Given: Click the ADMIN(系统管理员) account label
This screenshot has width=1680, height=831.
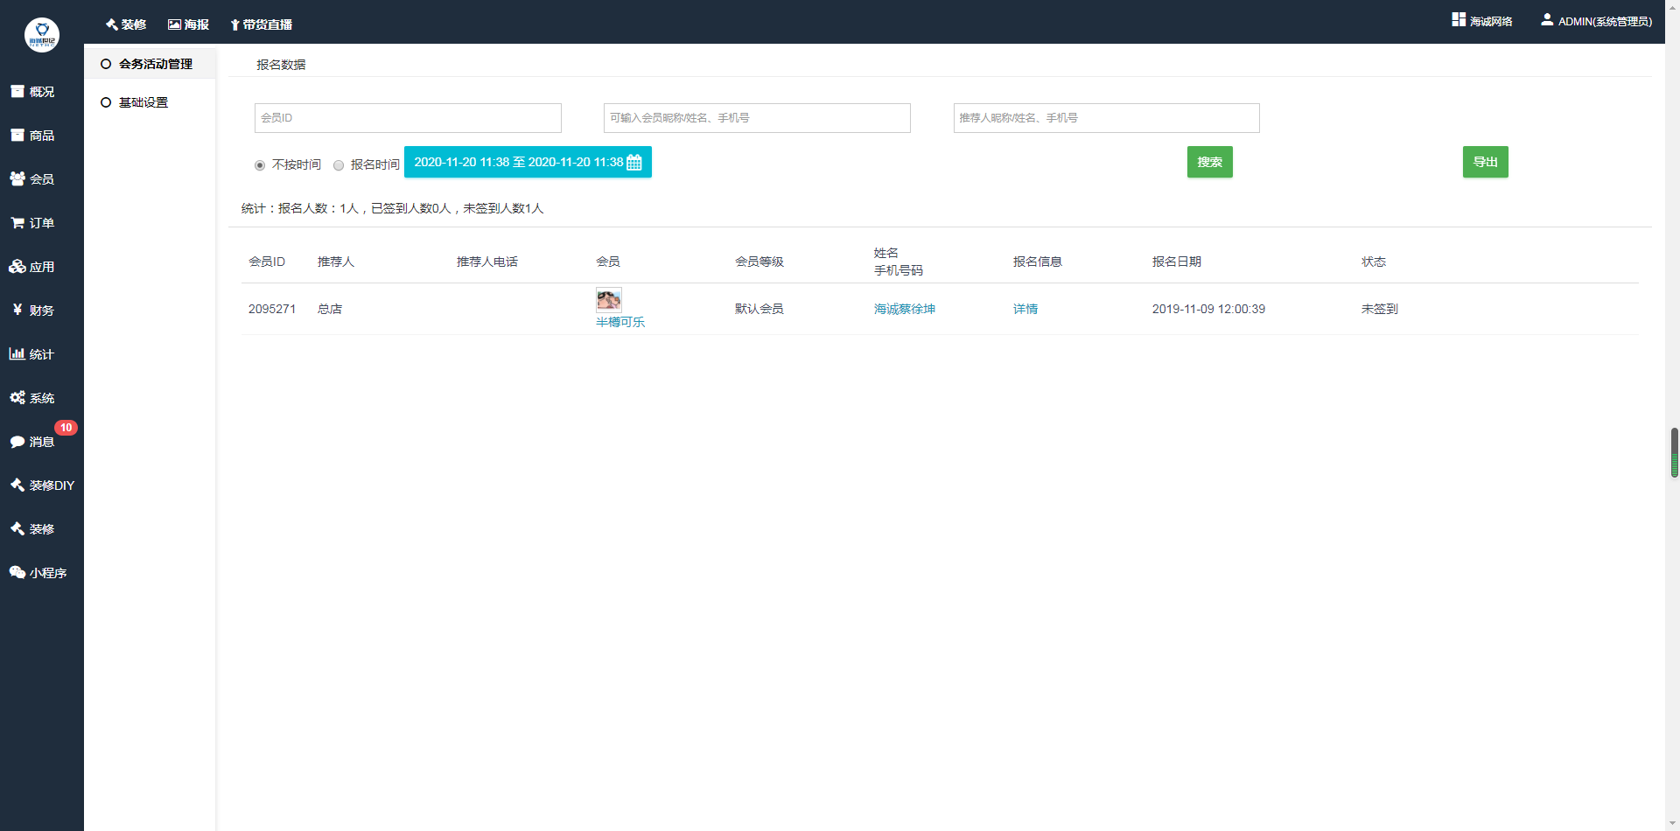Looking at the screenshot, I should pos(1605,21).
